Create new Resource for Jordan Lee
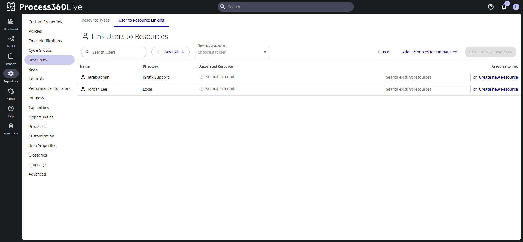 click(498, 89)
